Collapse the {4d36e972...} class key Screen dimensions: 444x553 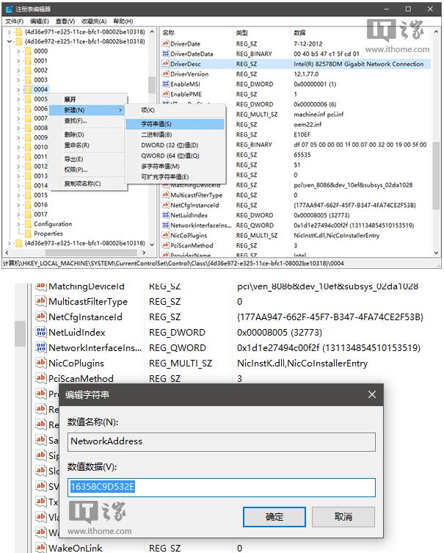pos(9,42)
